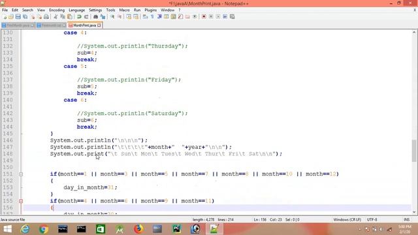Click the Stop Recording macro icon

click(x=211, y=17)
